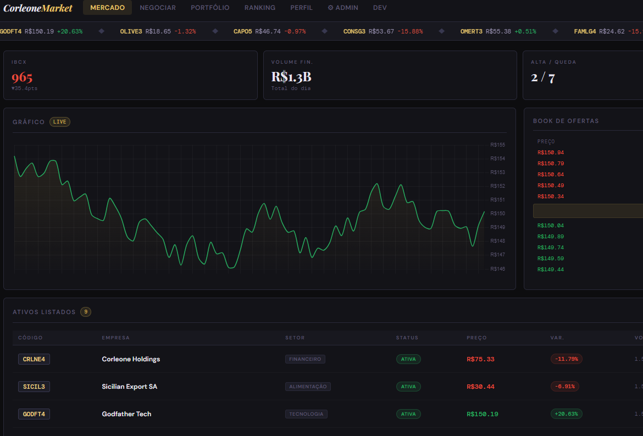Click the Ativa status of CRLNE4
643x436 pixels.
point(408,359)
